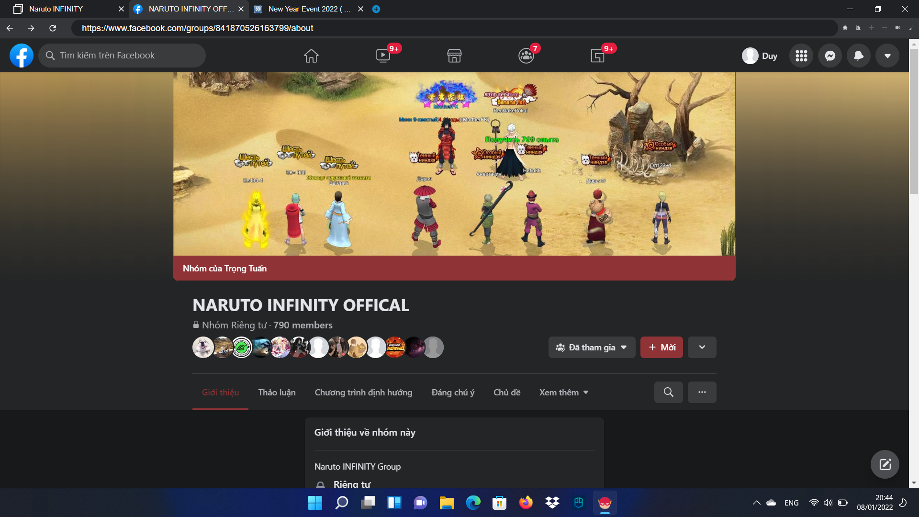Click the browser broom clean-up icon

tap(910, 28)
